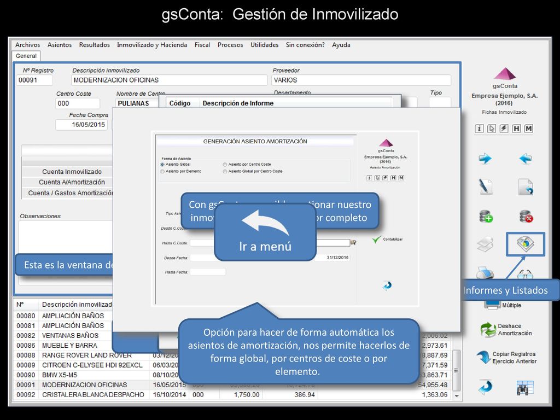The width and height of the screenshot is (560, 420).
Task: Open the Ayuda menu
Action: (x=341, y=45)
